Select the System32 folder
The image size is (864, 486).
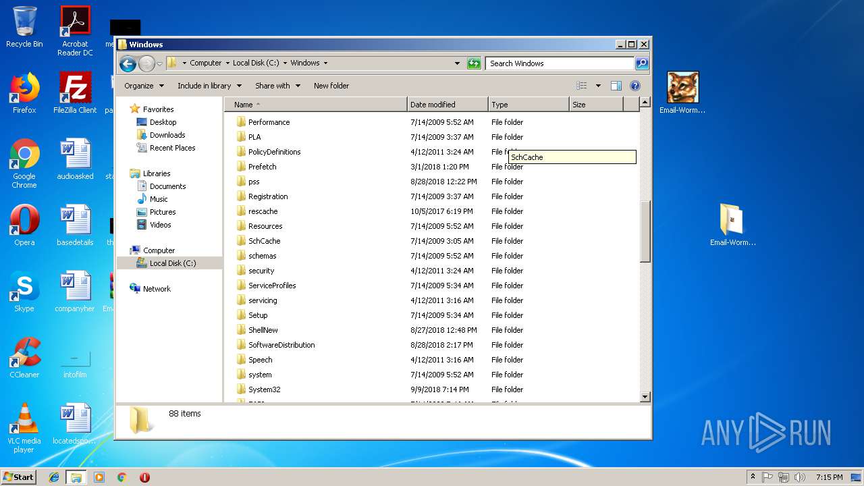(264, 389)
